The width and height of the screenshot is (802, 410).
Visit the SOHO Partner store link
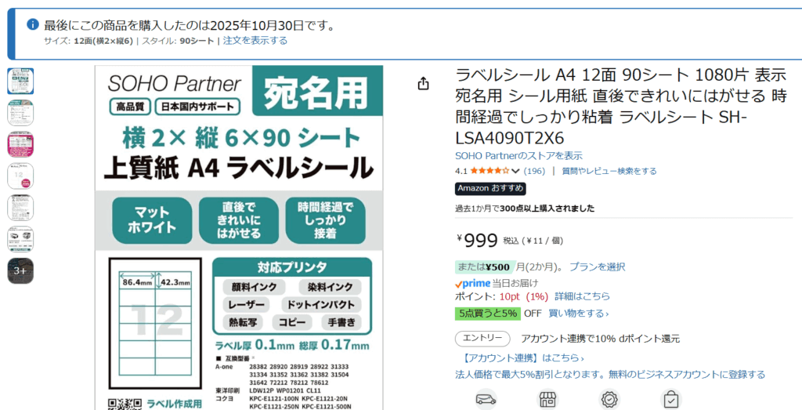point(518,156)
